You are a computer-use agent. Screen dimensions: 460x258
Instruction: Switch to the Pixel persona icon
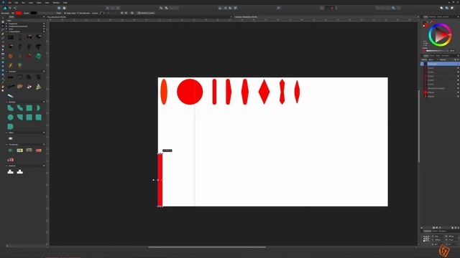(x=10, y=8)
